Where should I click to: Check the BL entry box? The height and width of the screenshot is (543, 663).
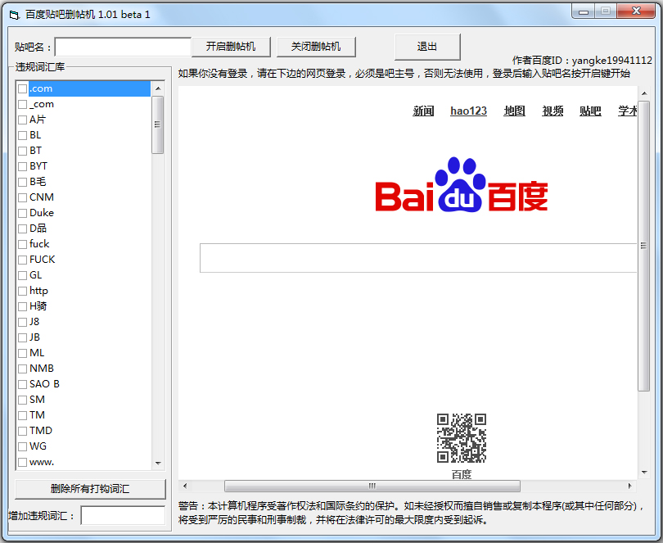click(22, 135)
